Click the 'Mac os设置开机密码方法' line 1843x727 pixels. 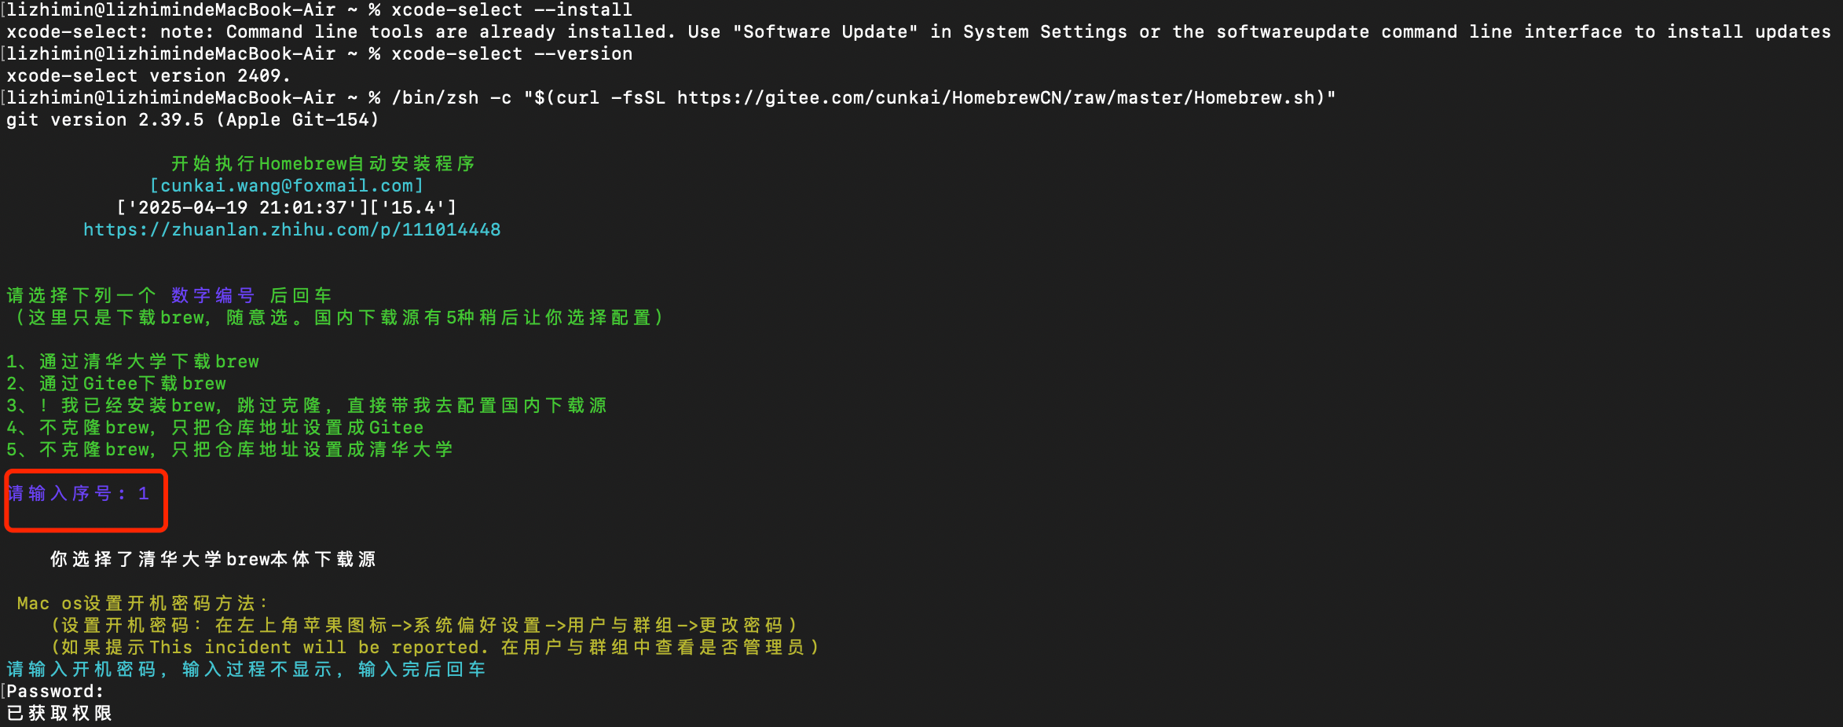click(x=142, y=604)
